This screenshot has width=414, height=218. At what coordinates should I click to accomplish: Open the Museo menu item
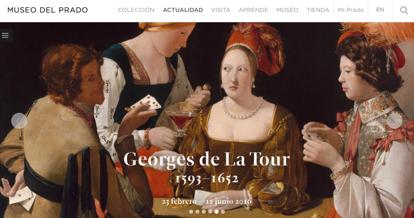point(287,10)
